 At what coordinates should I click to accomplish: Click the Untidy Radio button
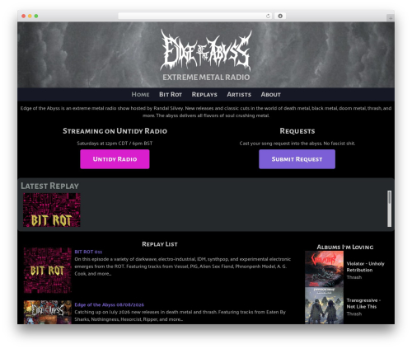coord(115,159)
